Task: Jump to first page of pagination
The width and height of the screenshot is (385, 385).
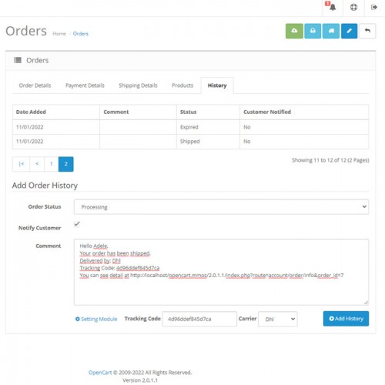Action: [22, 164]
